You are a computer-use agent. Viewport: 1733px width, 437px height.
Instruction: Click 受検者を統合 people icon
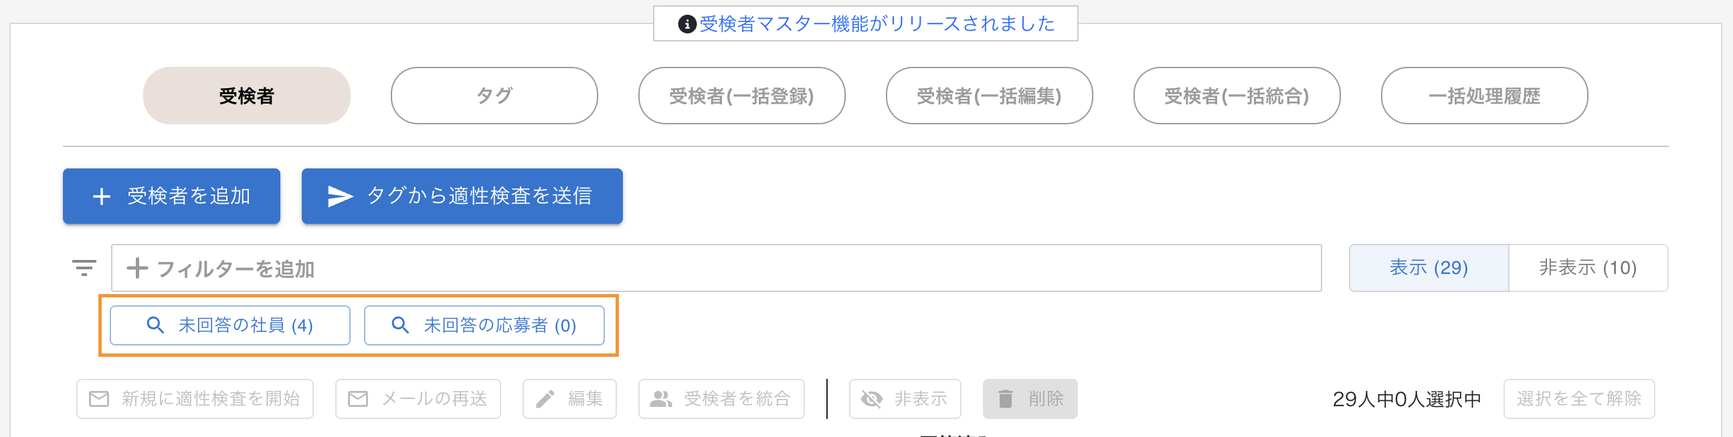tap(660, 400)
